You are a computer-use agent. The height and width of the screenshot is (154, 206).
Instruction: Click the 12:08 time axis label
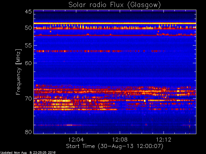point(120,140)
